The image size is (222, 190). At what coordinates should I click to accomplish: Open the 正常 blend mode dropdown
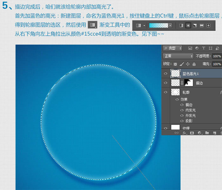click(178, 56)
